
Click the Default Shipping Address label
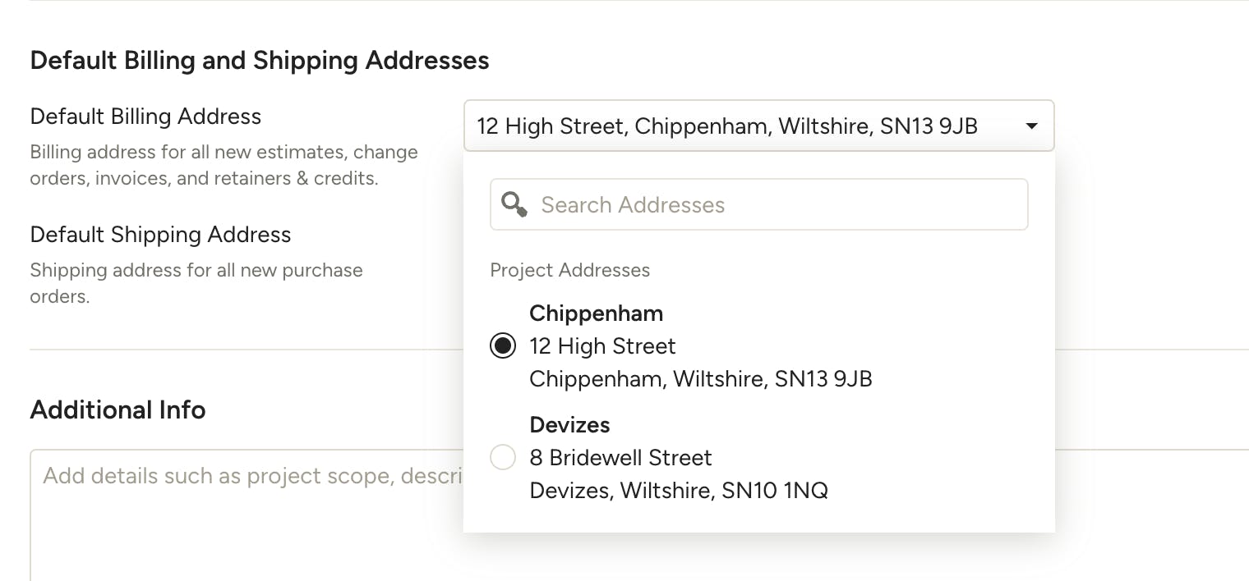coord(160,235)
